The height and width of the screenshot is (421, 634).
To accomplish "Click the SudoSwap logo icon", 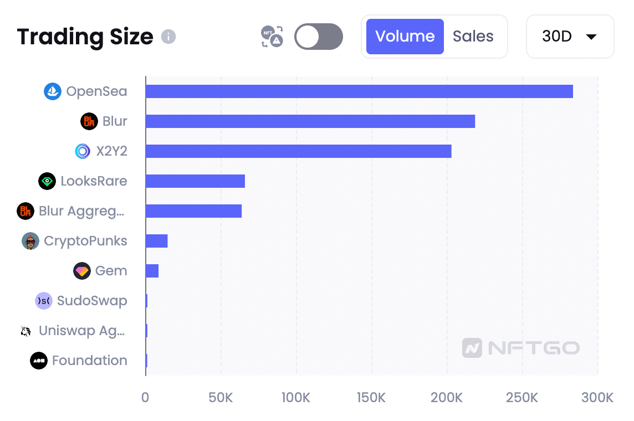I will (x=44, y=301).
